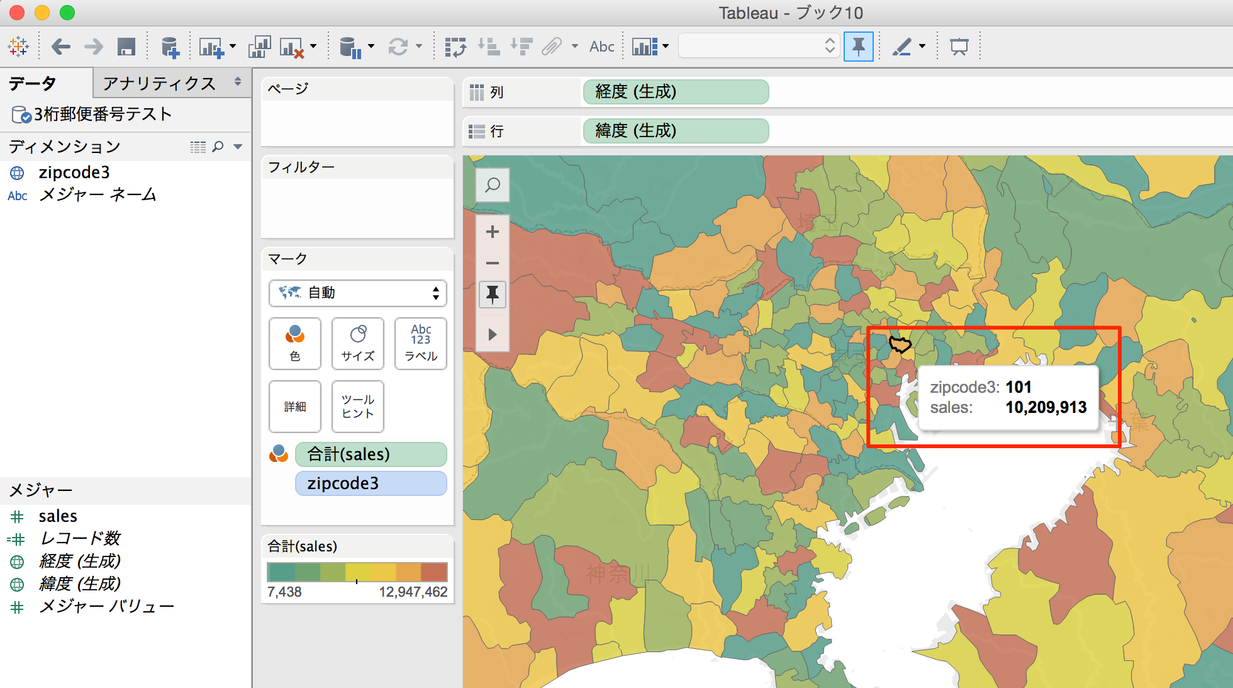The width and height of the screenshot is (1233, 688).
Task: Zoom in on the map
Action: (493, 230)
